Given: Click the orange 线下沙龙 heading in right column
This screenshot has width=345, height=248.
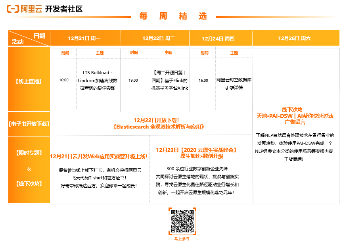Looking at the screenshot, I should click(x=292, y=110).
